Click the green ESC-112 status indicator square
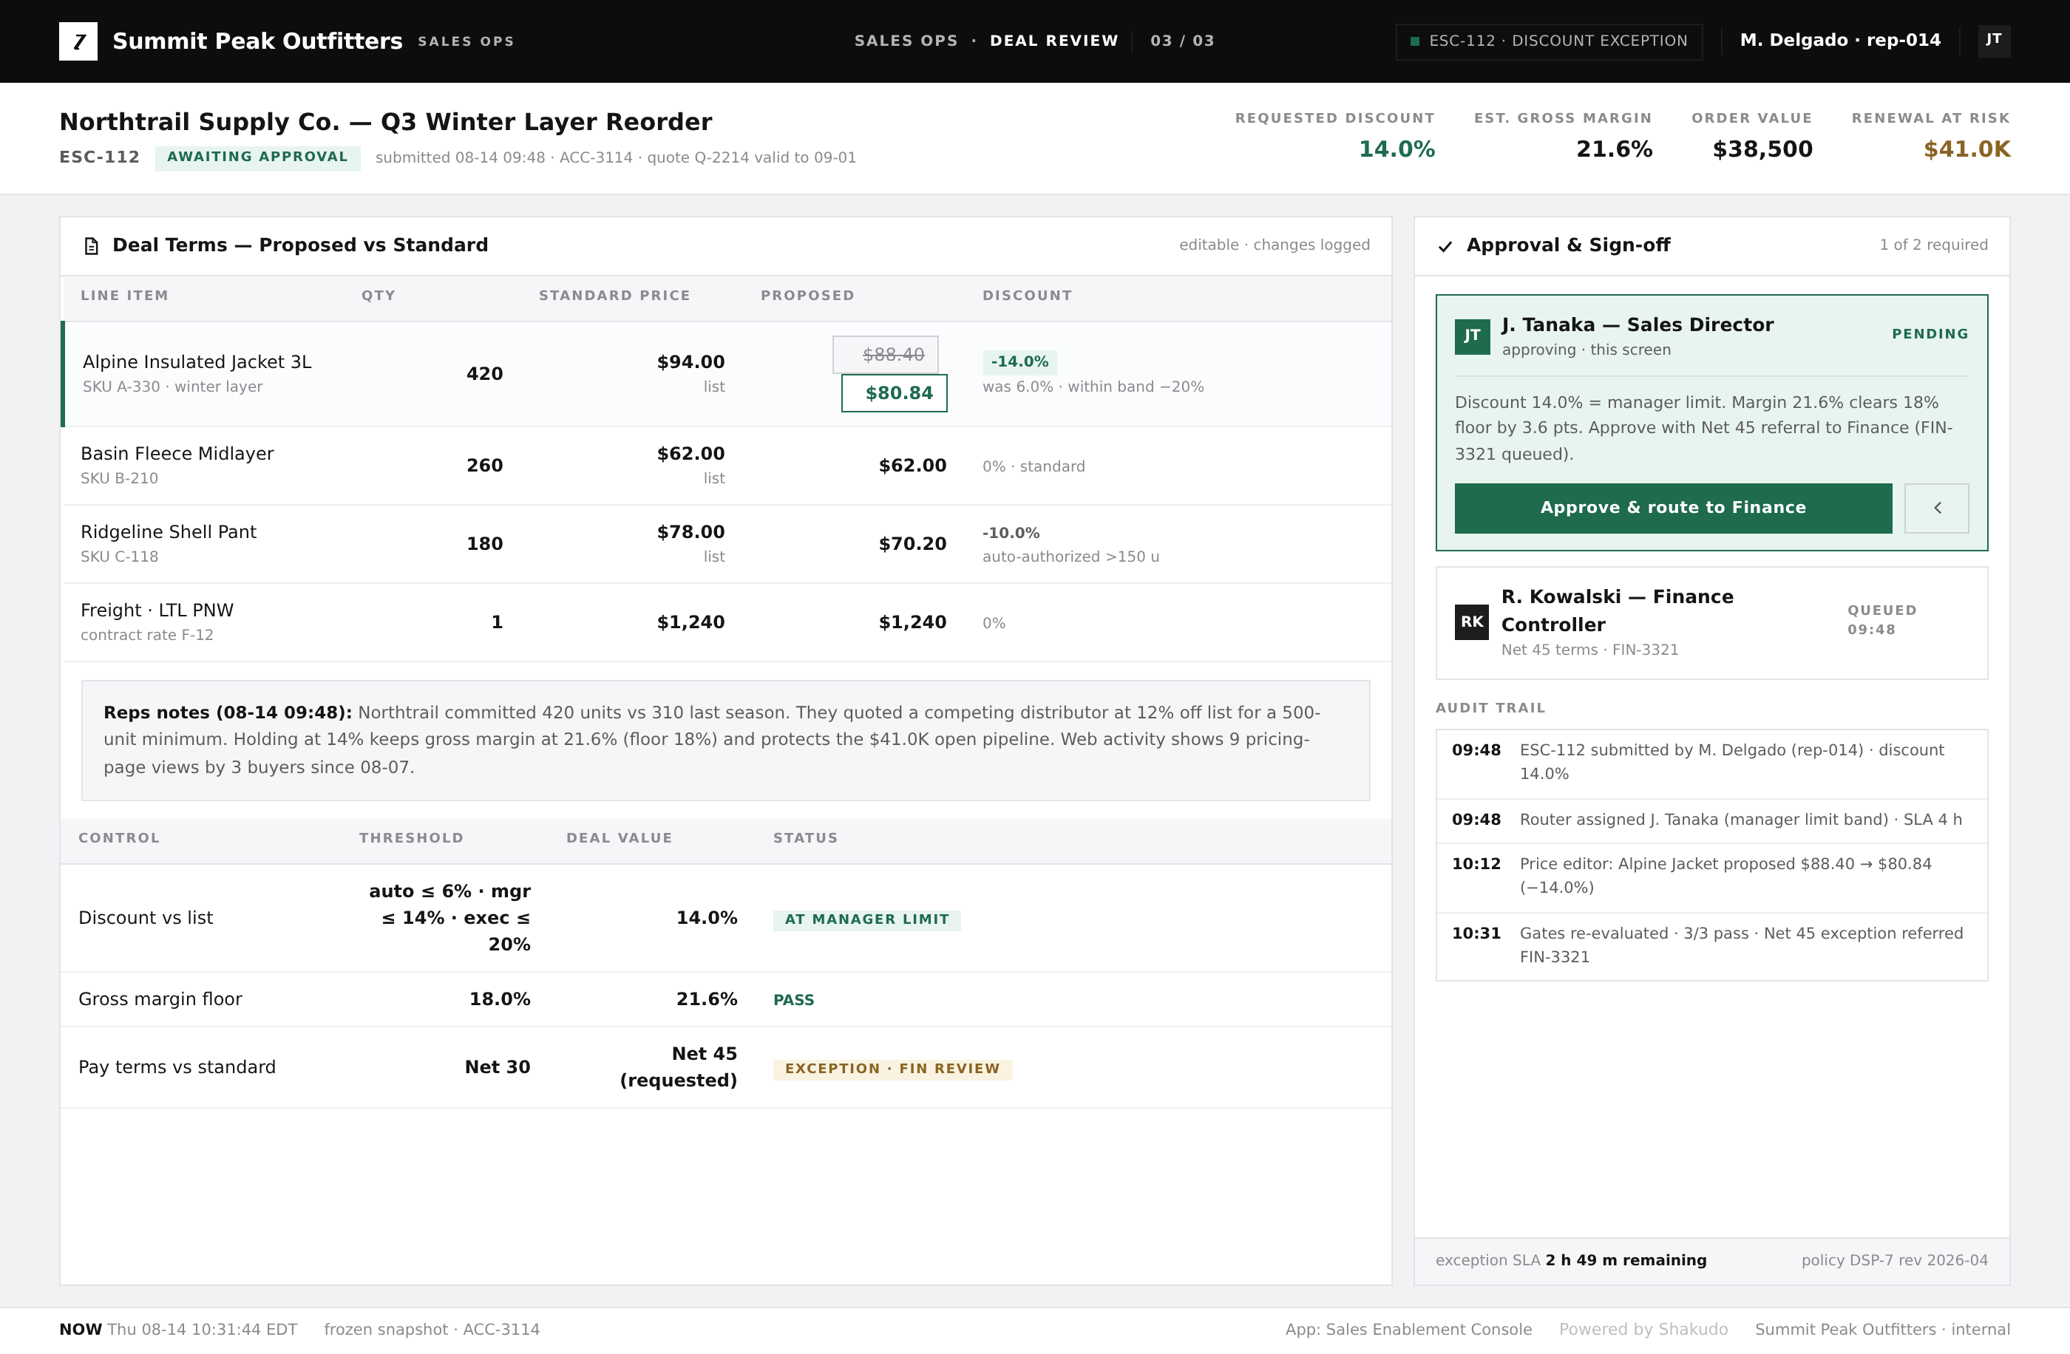The height and width of the screenshot is (1354, 2070). (x=1414, y=41)
